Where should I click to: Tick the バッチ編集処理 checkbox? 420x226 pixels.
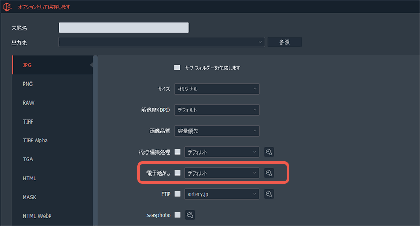[177, 152]
